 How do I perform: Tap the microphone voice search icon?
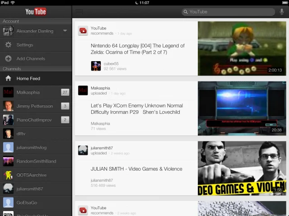[x=282, y=12]
